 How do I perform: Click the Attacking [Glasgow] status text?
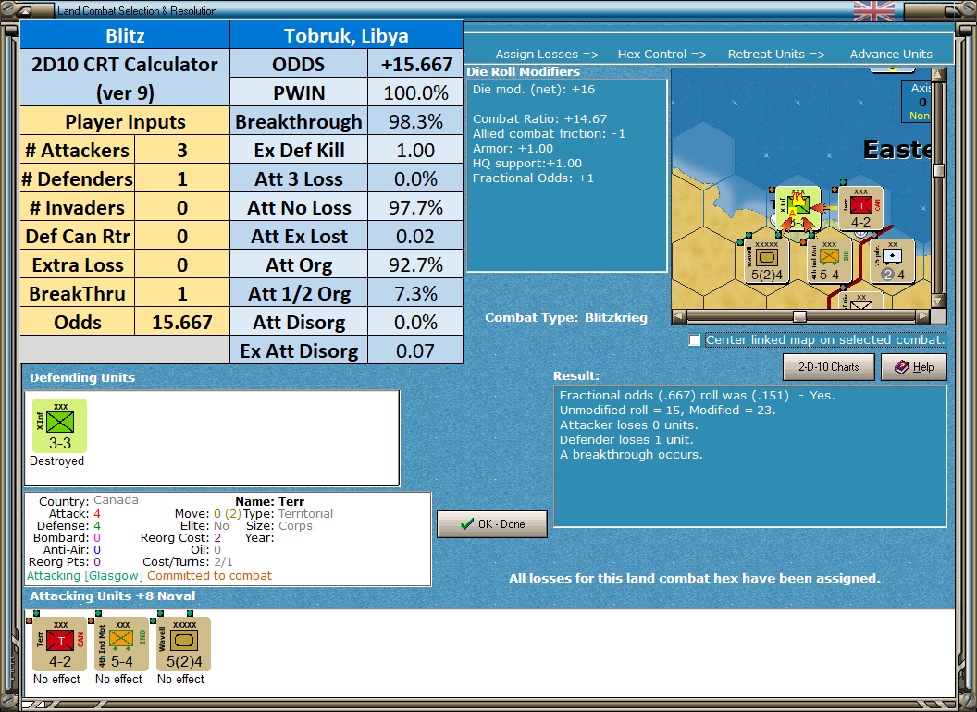pos(85,575)
